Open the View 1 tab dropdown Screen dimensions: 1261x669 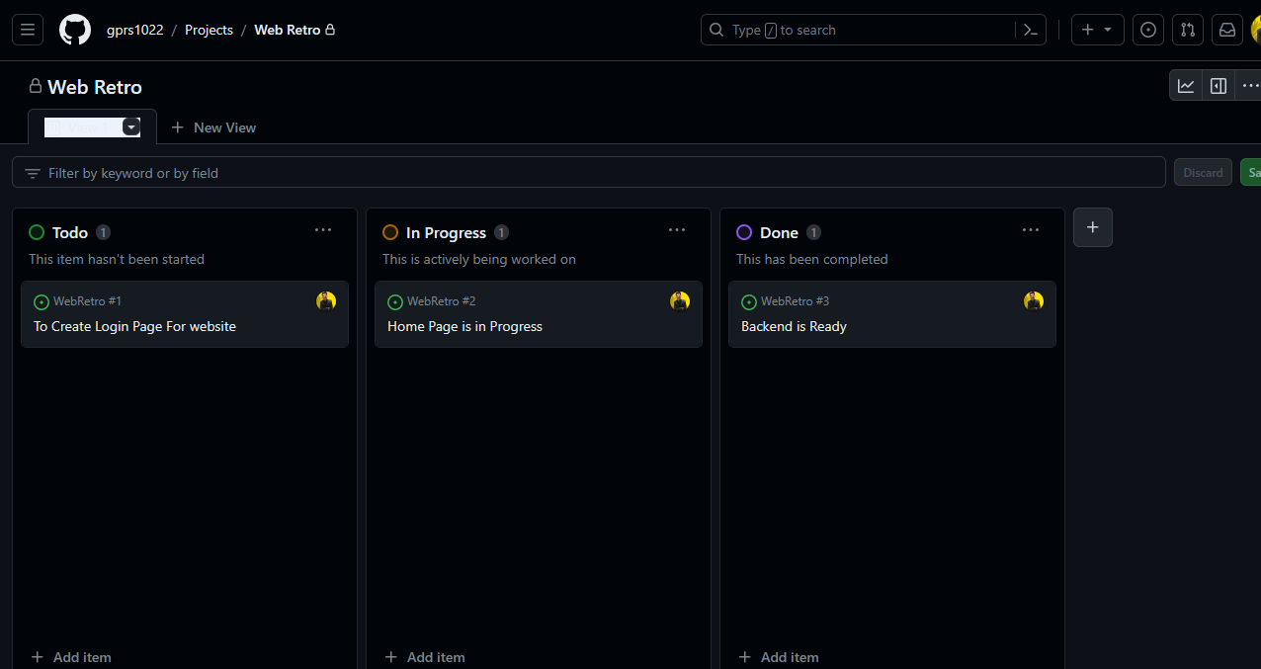pyautogui.click(x=130, y=126)
